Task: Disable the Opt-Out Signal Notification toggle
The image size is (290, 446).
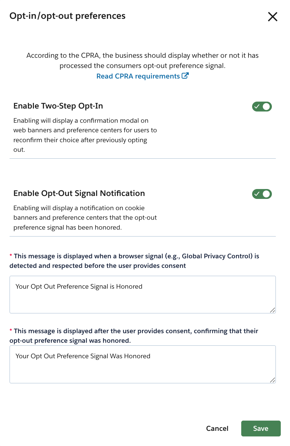Action: [x=262, y=194]
